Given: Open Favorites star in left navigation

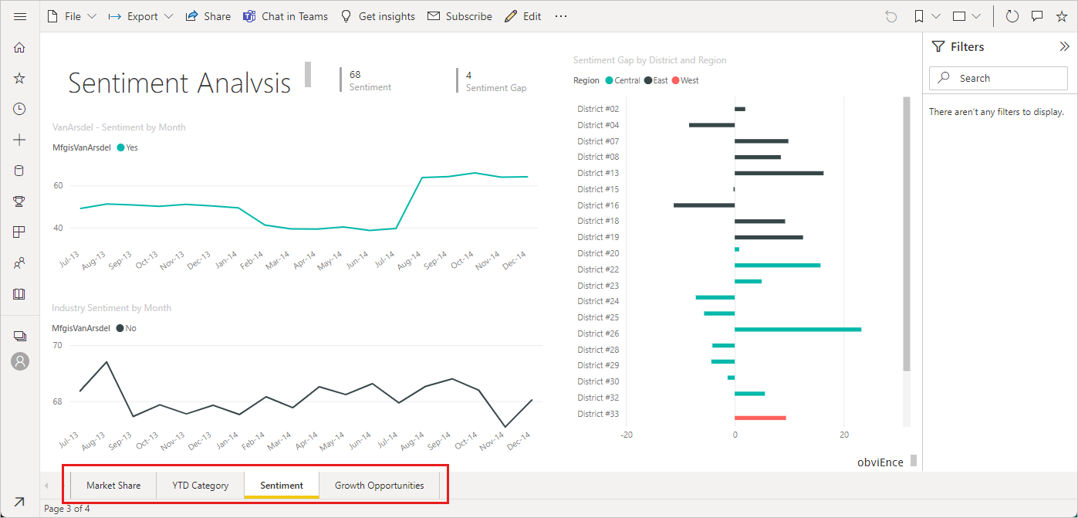Looking at the screenshot, I should tap(20, 78).
